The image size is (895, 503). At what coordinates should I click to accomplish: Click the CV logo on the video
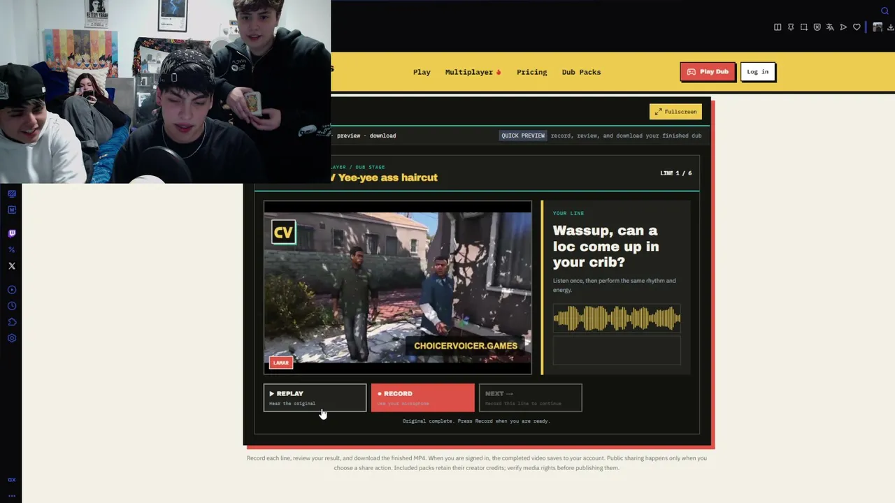point(283,233)
